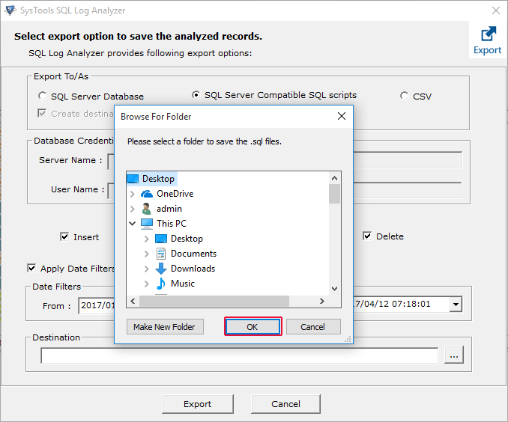Toggle the Create destination checkbox
508x422 pixels.
tap(42, 113)
